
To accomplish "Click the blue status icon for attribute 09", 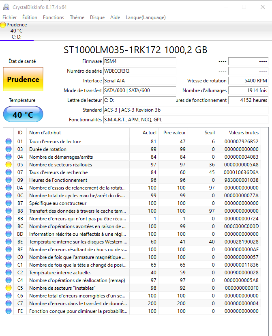I will coord(9,180).
